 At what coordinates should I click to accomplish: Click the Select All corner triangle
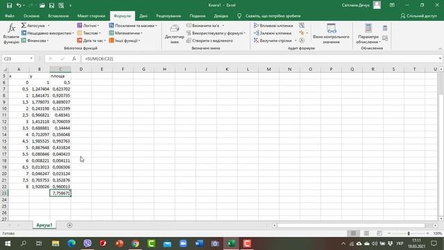pyautogui.click(x=5, y=69)
